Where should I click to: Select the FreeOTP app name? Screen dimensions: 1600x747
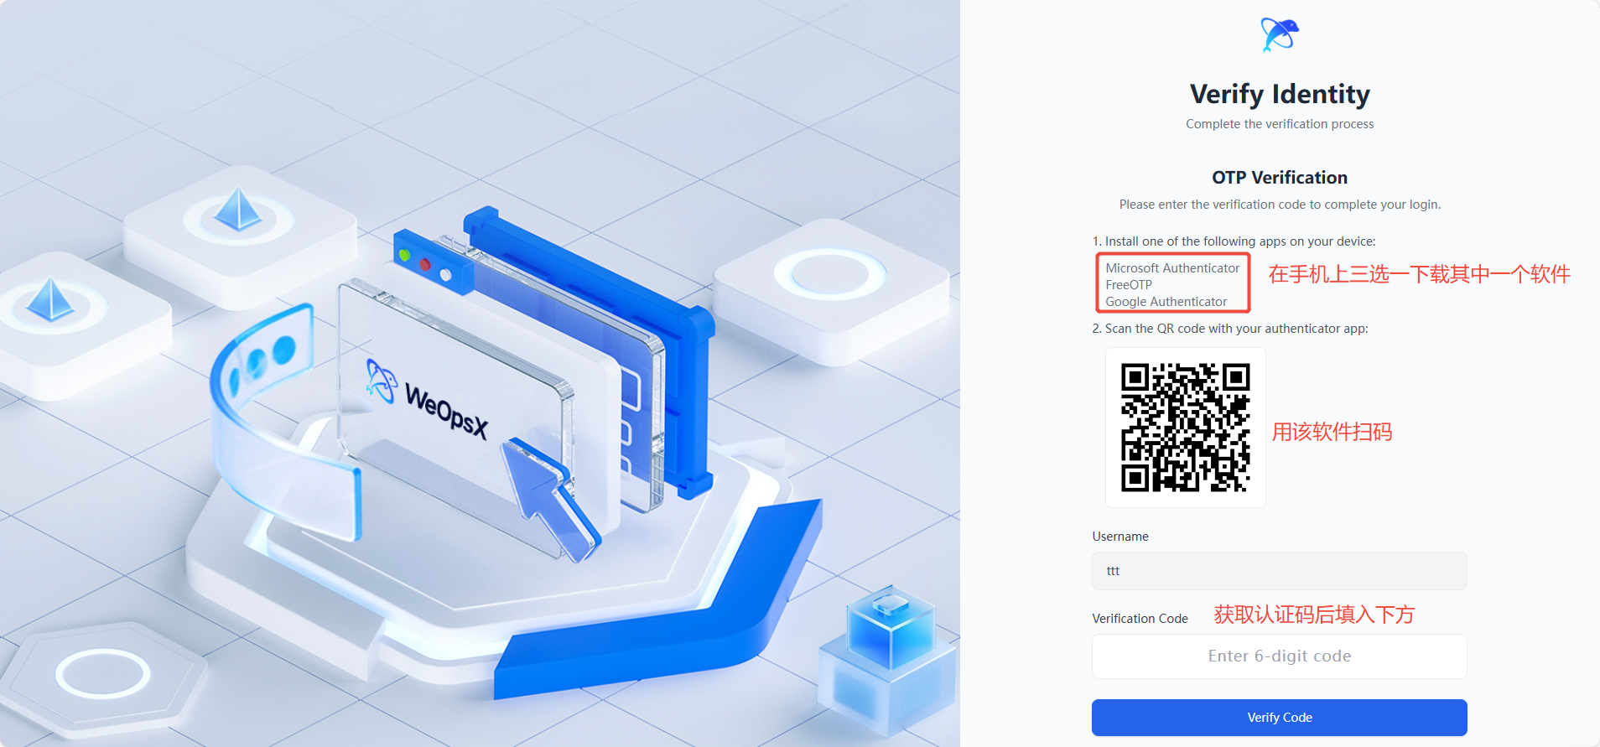pos(1129,285)
